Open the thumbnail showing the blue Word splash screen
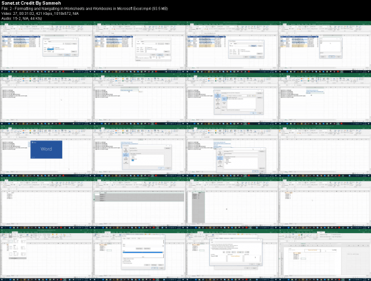 pyautogui.click(x=47, y=151)
